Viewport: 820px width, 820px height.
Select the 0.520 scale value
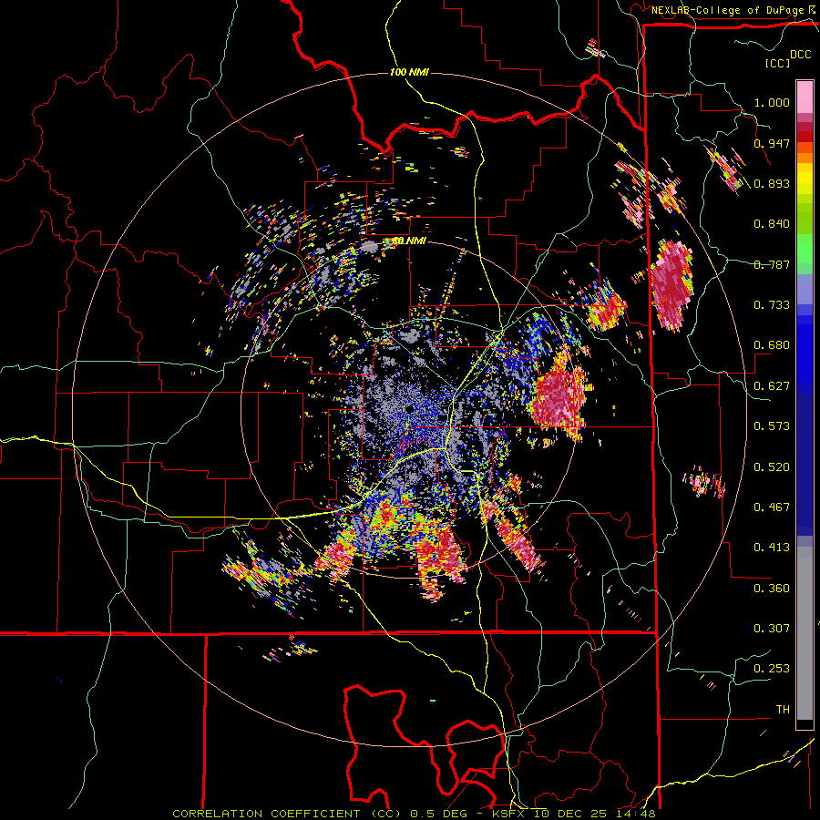[x=772, y=467]
